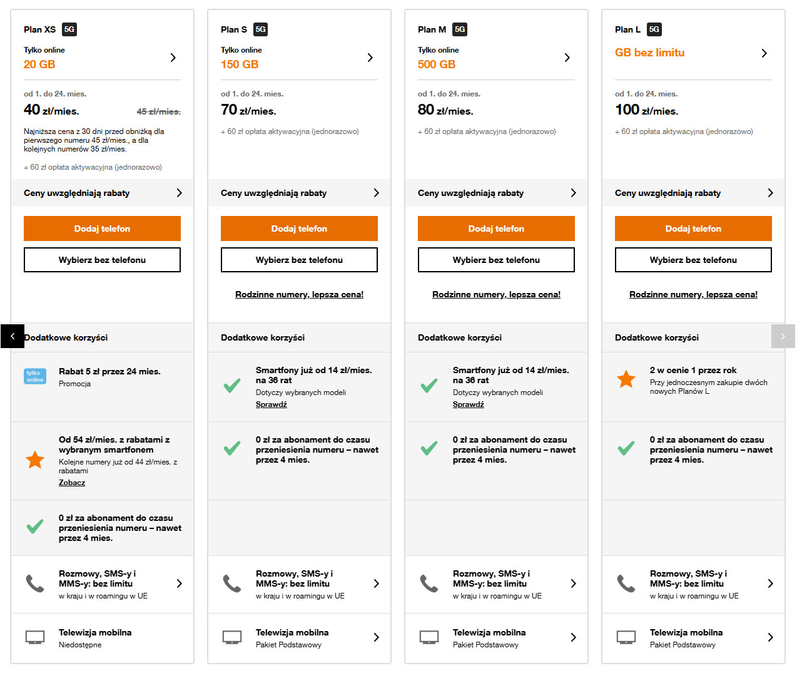Click the 5G badge next to Plan XS
Screen dimensions: 797x673
click(x=69, y=29)
